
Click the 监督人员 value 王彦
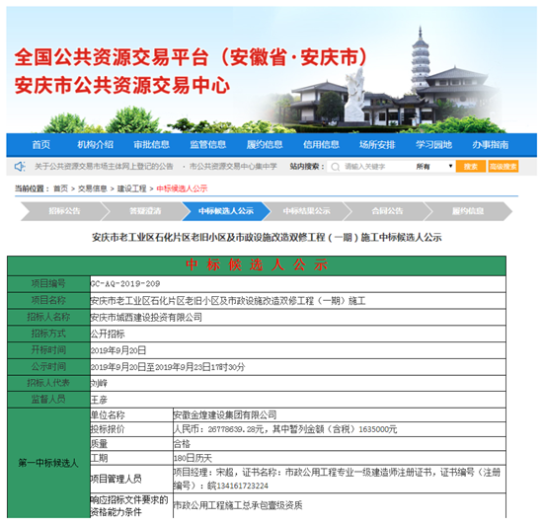(99, 400)
